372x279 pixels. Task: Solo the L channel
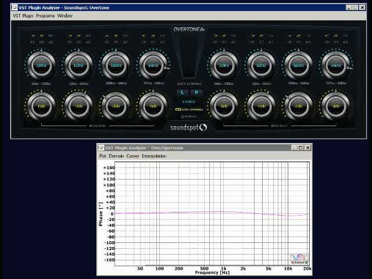pyautogui.click(x=182, y=92)
